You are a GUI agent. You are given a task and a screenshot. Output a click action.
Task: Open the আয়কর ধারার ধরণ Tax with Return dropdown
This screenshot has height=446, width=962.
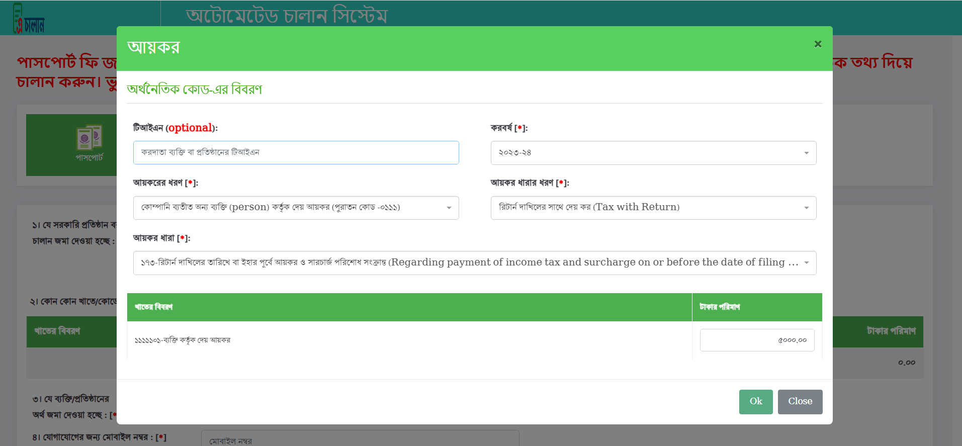click(x=653, y=208)
